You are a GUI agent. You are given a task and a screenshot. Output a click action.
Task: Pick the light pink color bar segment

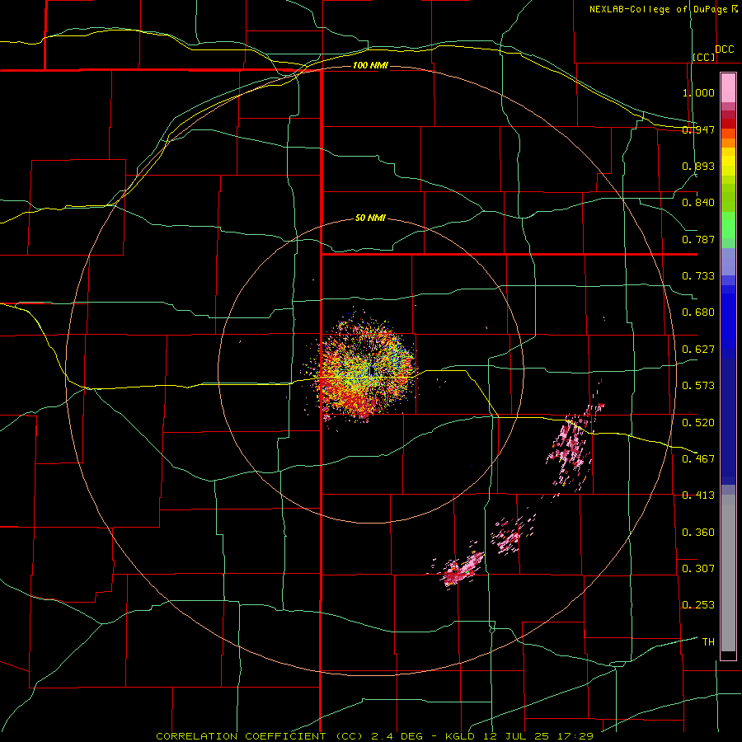point(728,88)
